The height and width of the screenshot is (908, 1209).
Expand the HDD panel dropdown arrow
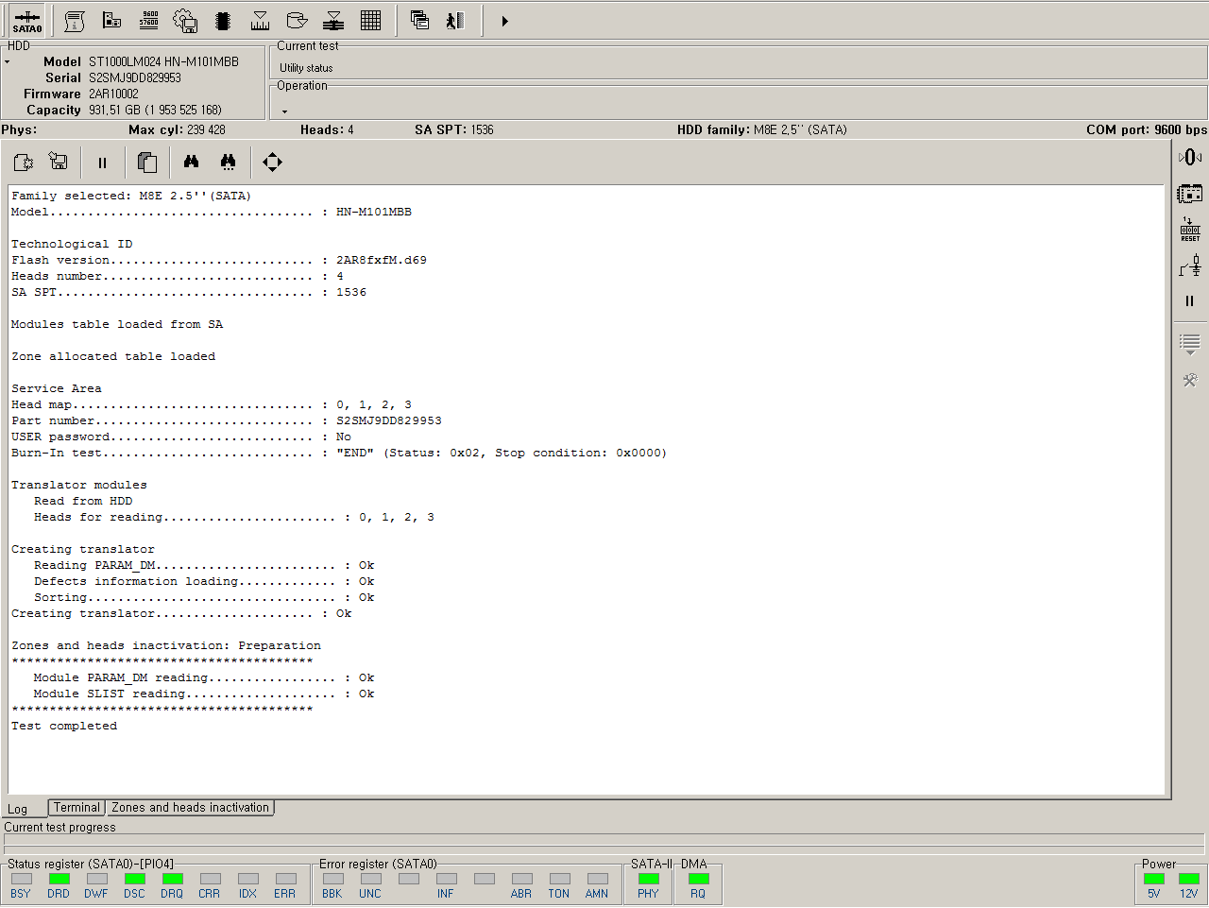pyautogui.click(x=8, y=62)
